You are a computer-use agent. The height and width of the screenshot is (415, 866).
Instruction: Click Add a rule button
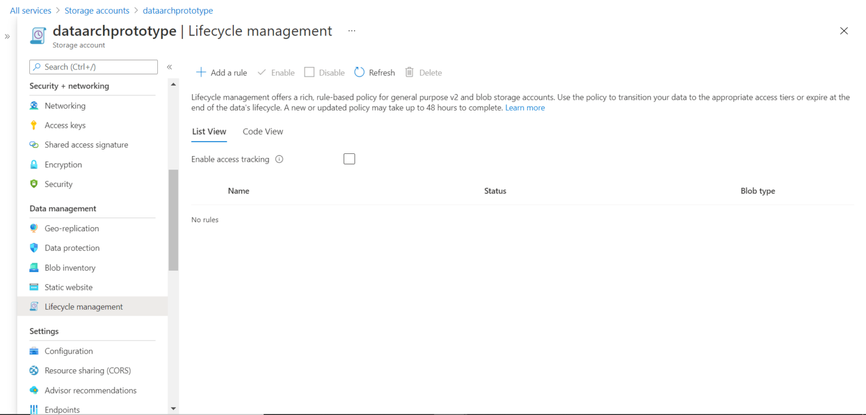click(222, 72)
